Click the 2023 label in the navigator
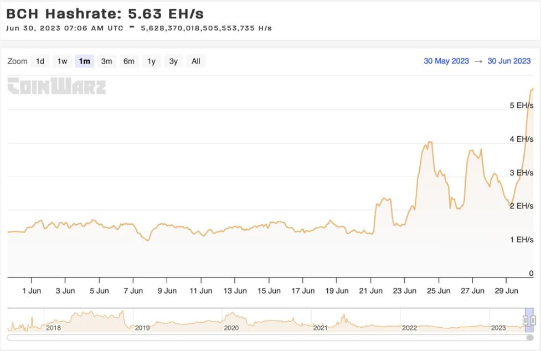Image resolution: width=541 pixels, height=351 pixels. click(x=498, y=328)
